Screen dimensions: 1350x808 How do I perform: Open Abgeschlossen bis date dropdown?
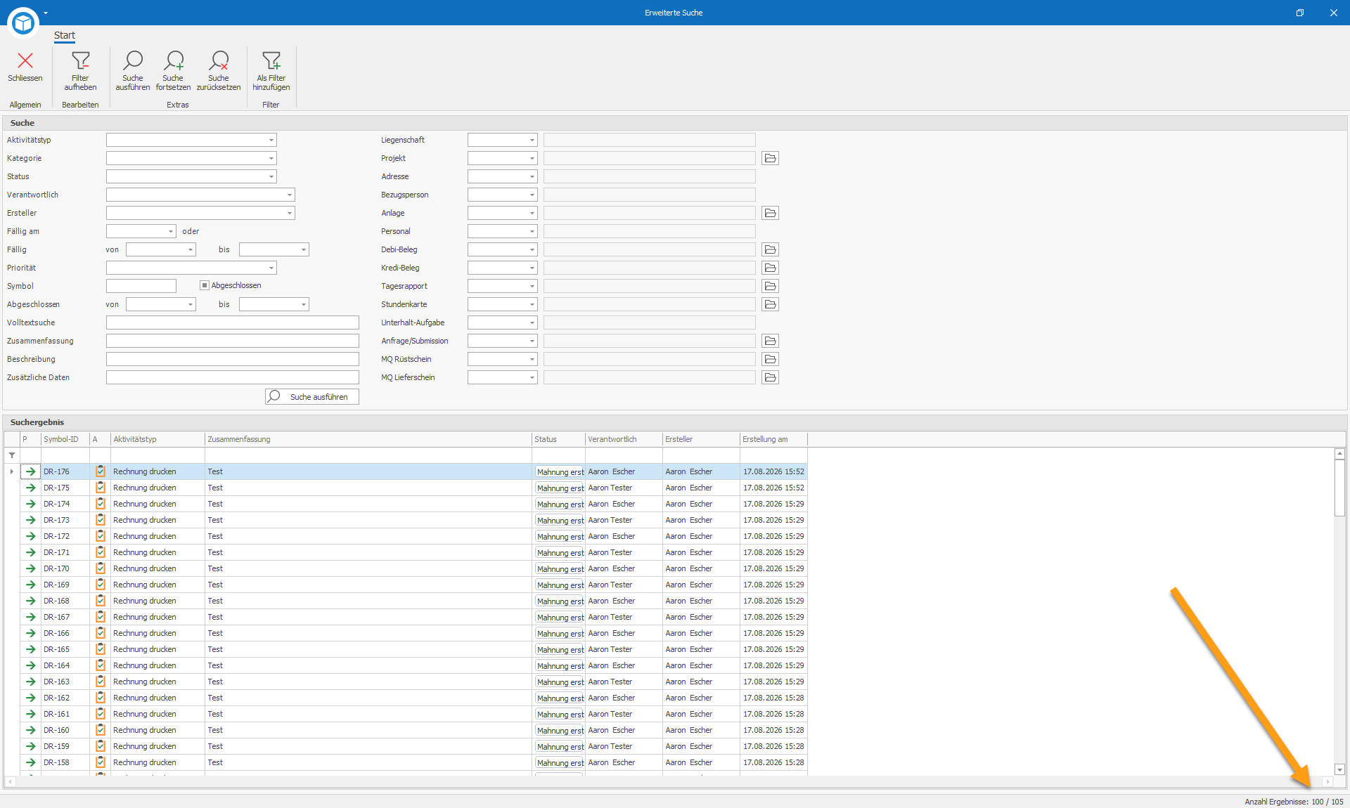[x=303, y=304]
